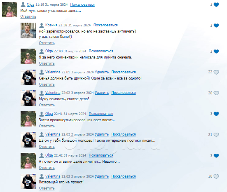Report Valentina's 22:03 comment via Пожаловаться
This screenshot has height=192, width=227.
pyautogui.click(x=124, y=176)
